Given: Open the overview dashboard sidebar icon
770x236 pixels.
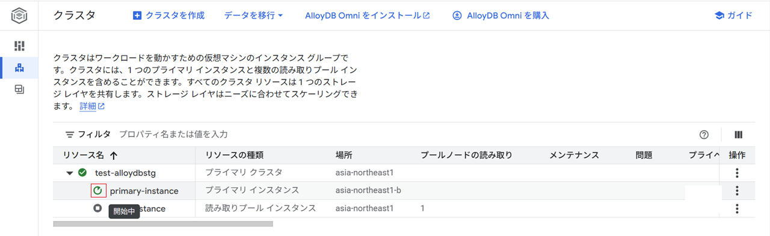Looking at the screenshot, I should tap(19, 46).
